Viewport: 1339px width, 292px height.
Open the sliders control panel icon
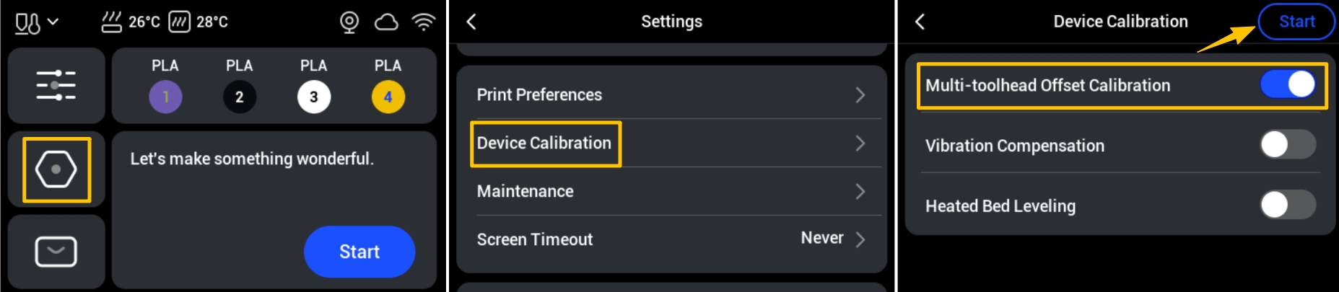[x=56, y=85]
